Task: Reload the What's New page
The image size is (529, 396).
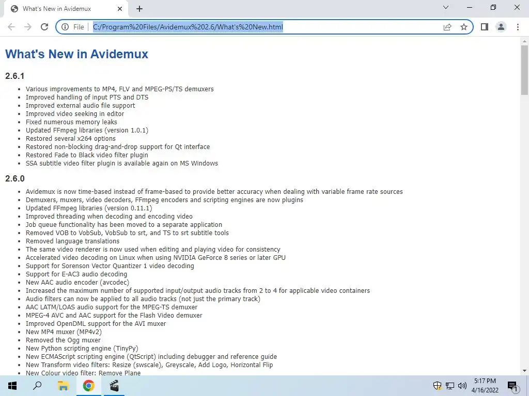Action: coord(44,27)
